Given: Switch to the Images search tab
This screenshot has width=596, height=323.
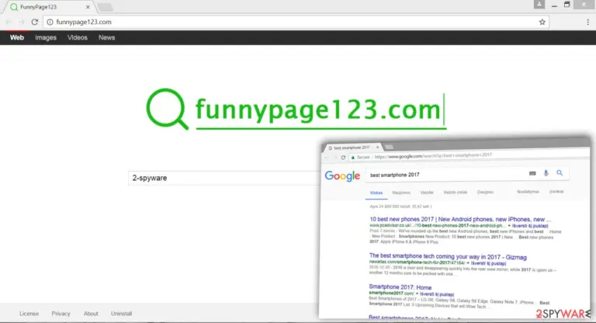Looking at the screenshot, I should click(46, 38).
